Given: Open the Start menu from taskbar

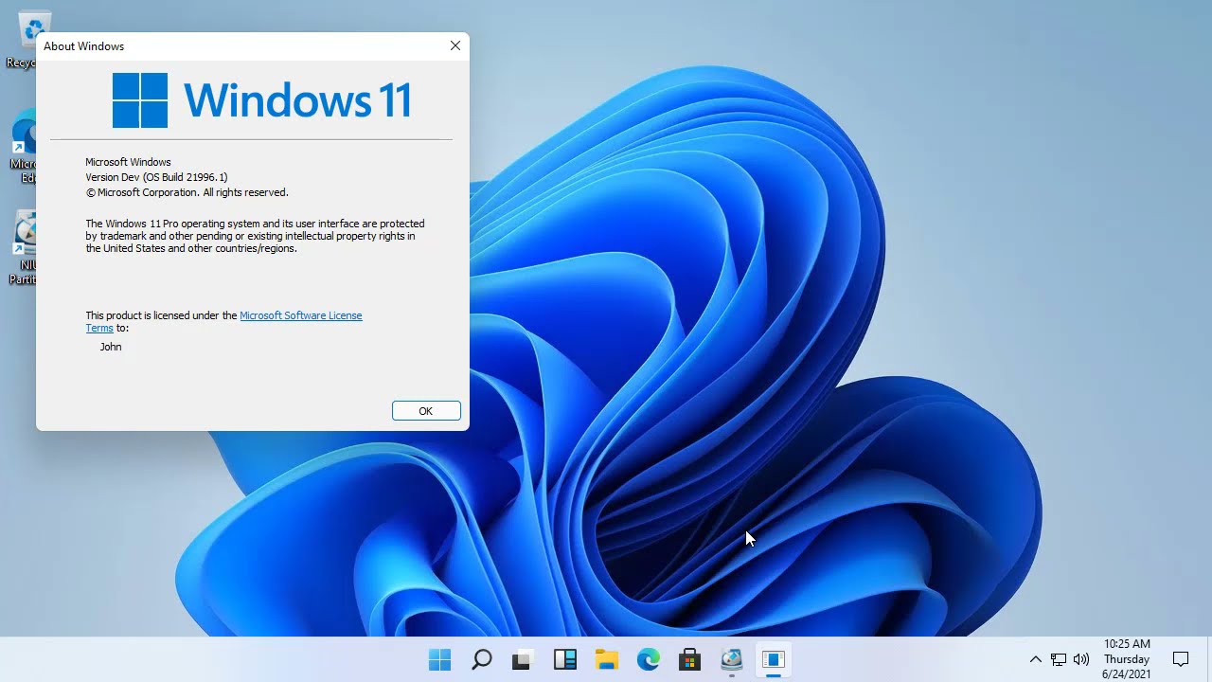Looking at the screenshot, I should 439,659.
